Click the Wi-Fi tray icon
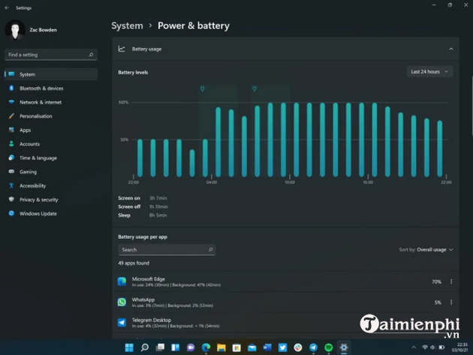Viewport: 473px width, 355px height. coord(425,348)
